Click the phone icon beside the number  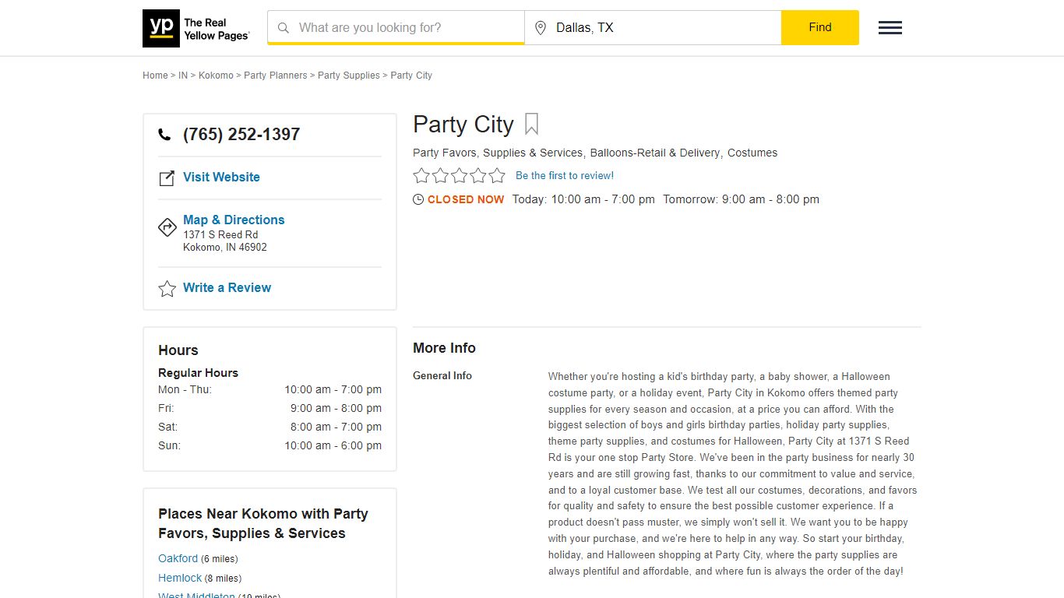click(x=164, y=135)
